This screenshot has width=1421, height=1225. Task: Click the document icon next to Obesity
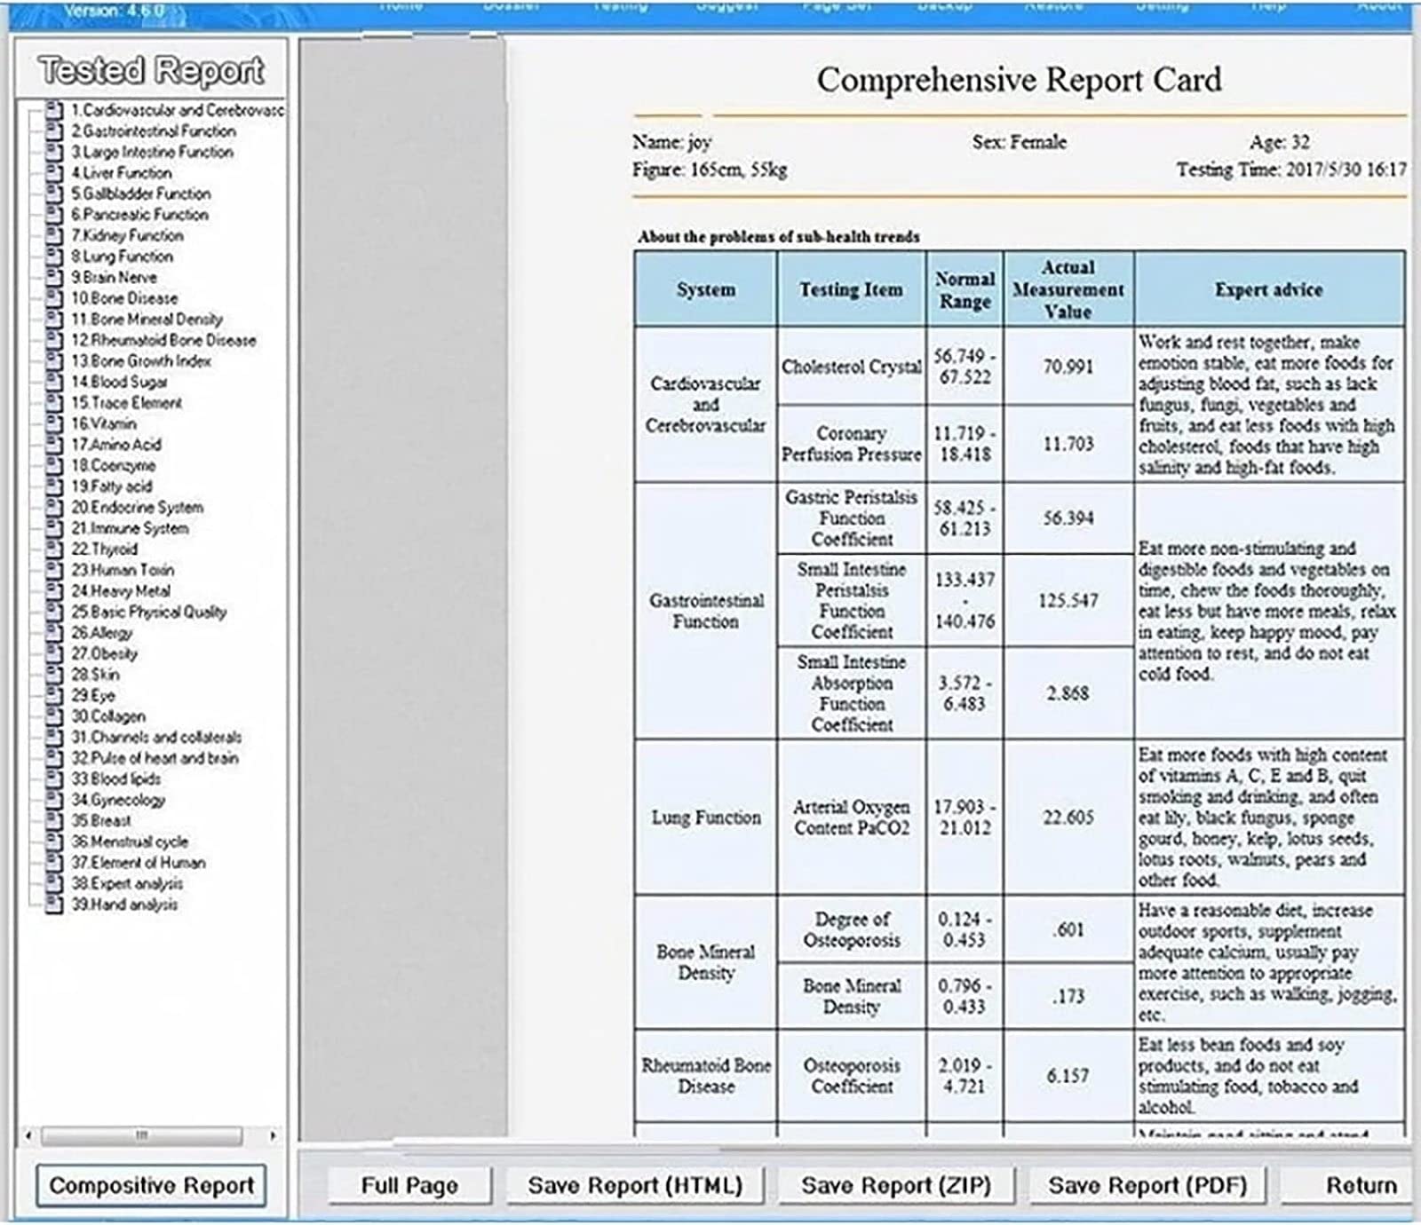(55, 653)
